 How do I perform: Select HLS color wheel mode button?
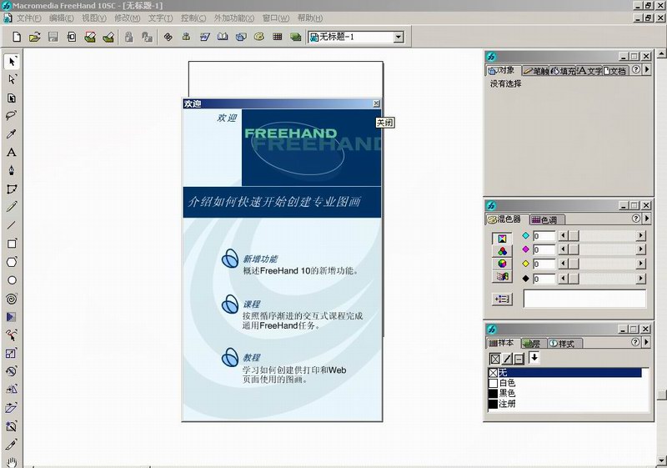coord(502,264)
